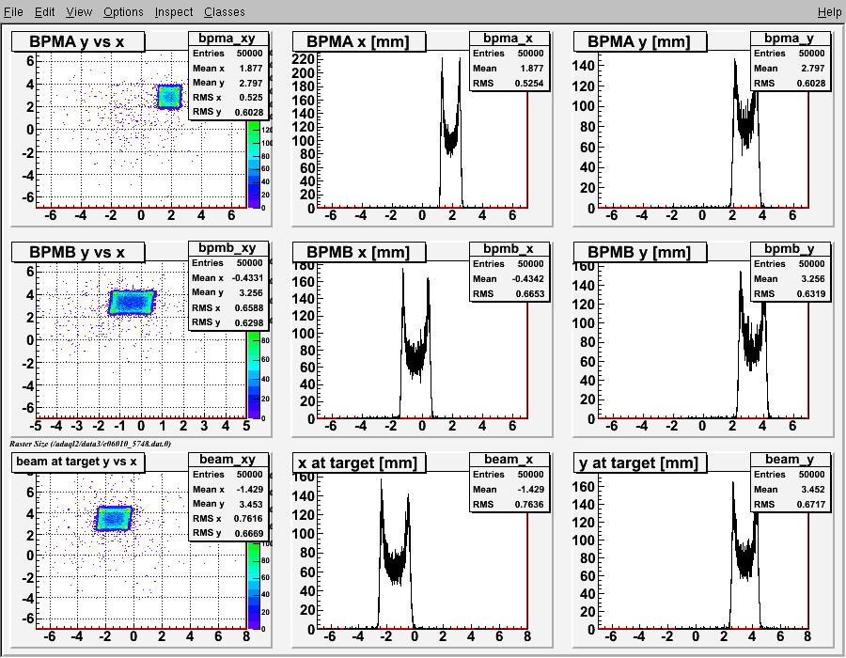Click the Mean x 1.877 value in bpma_xy

[251, 68]
